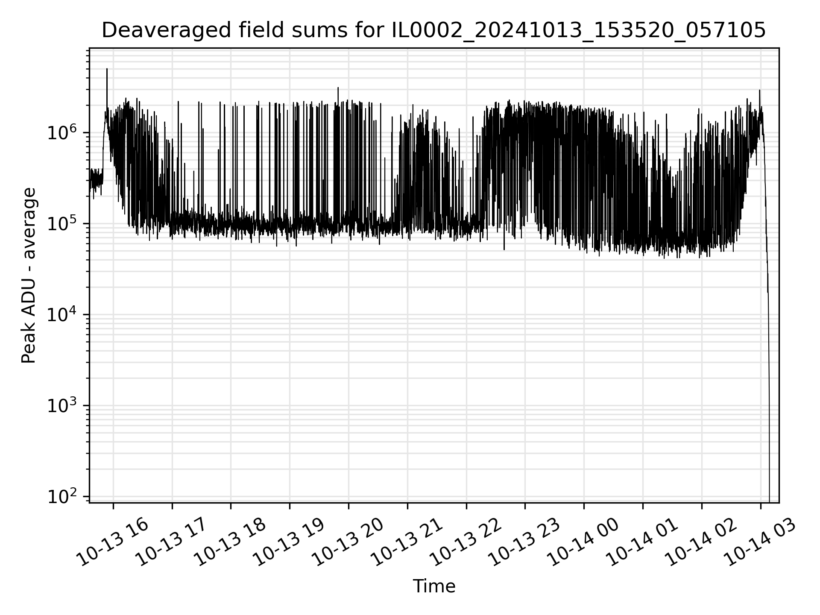The image size is (820, 615).
Task: Click the y-axis tick label 10^3
Action: pyautogui.click(x=62, y=404)
